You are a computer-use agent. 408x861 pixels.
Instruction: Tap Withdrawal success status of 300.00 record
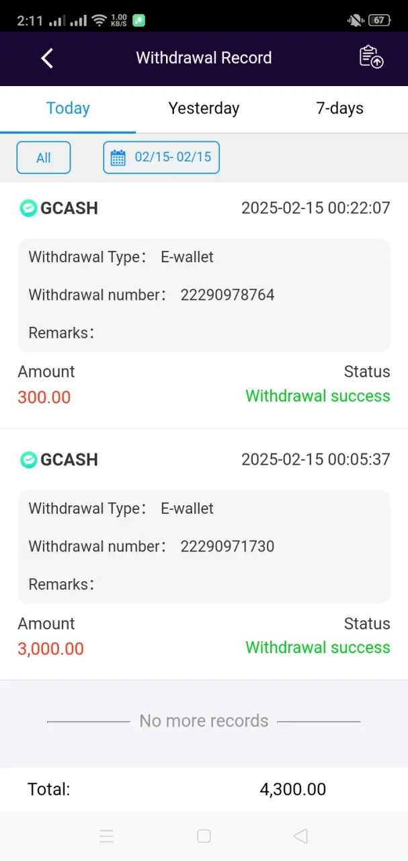tap(318, 396)
